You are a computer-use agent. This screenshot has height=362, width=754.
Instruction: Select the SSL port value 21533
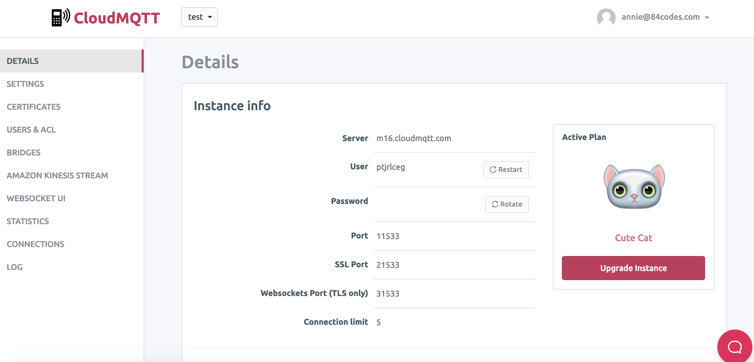(388, 265)
